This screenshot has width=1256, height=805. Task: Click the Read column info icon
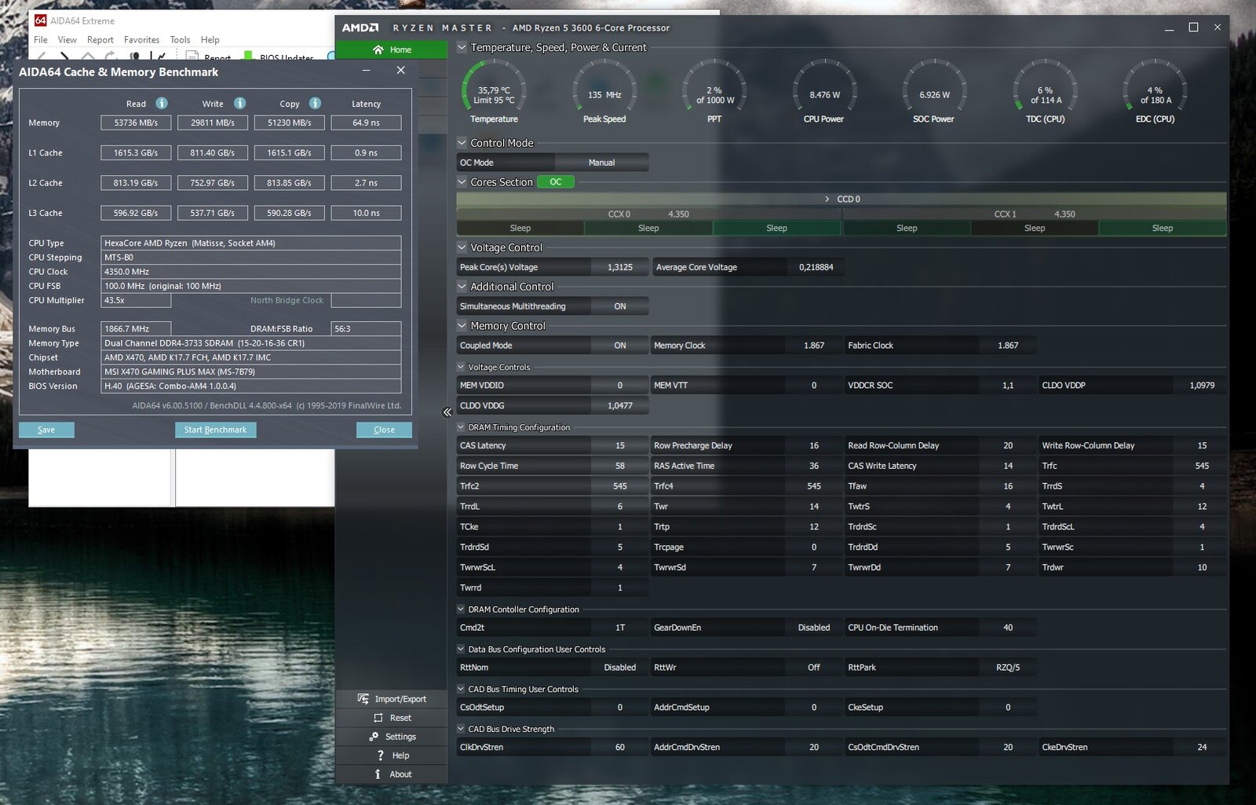(162, 104)
